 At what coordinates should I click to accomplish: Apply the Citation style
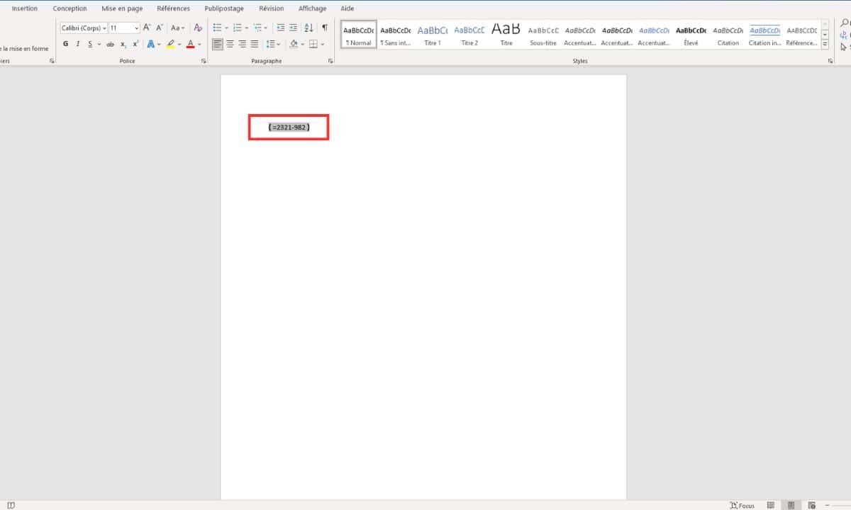[728, 35]
